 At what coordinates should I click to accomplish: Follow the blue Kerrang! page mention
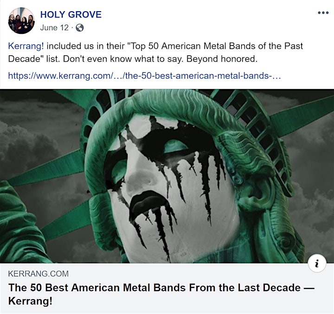26,46
